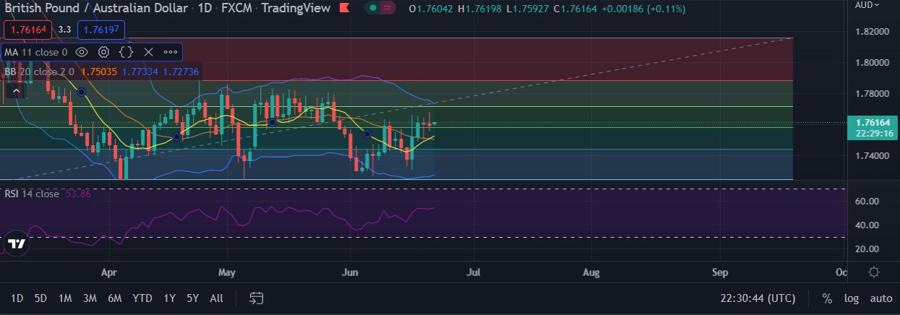900x315 pixels.
Task: Click the sell price 1.76164 button
Action: pos(27,30)
